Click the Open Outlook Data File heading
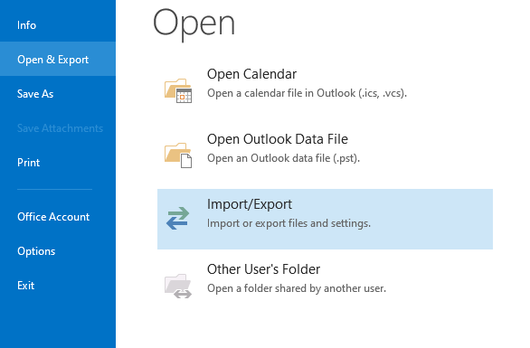Image resolution: width=530 pixels, height=348 pixels. (278, 139)
